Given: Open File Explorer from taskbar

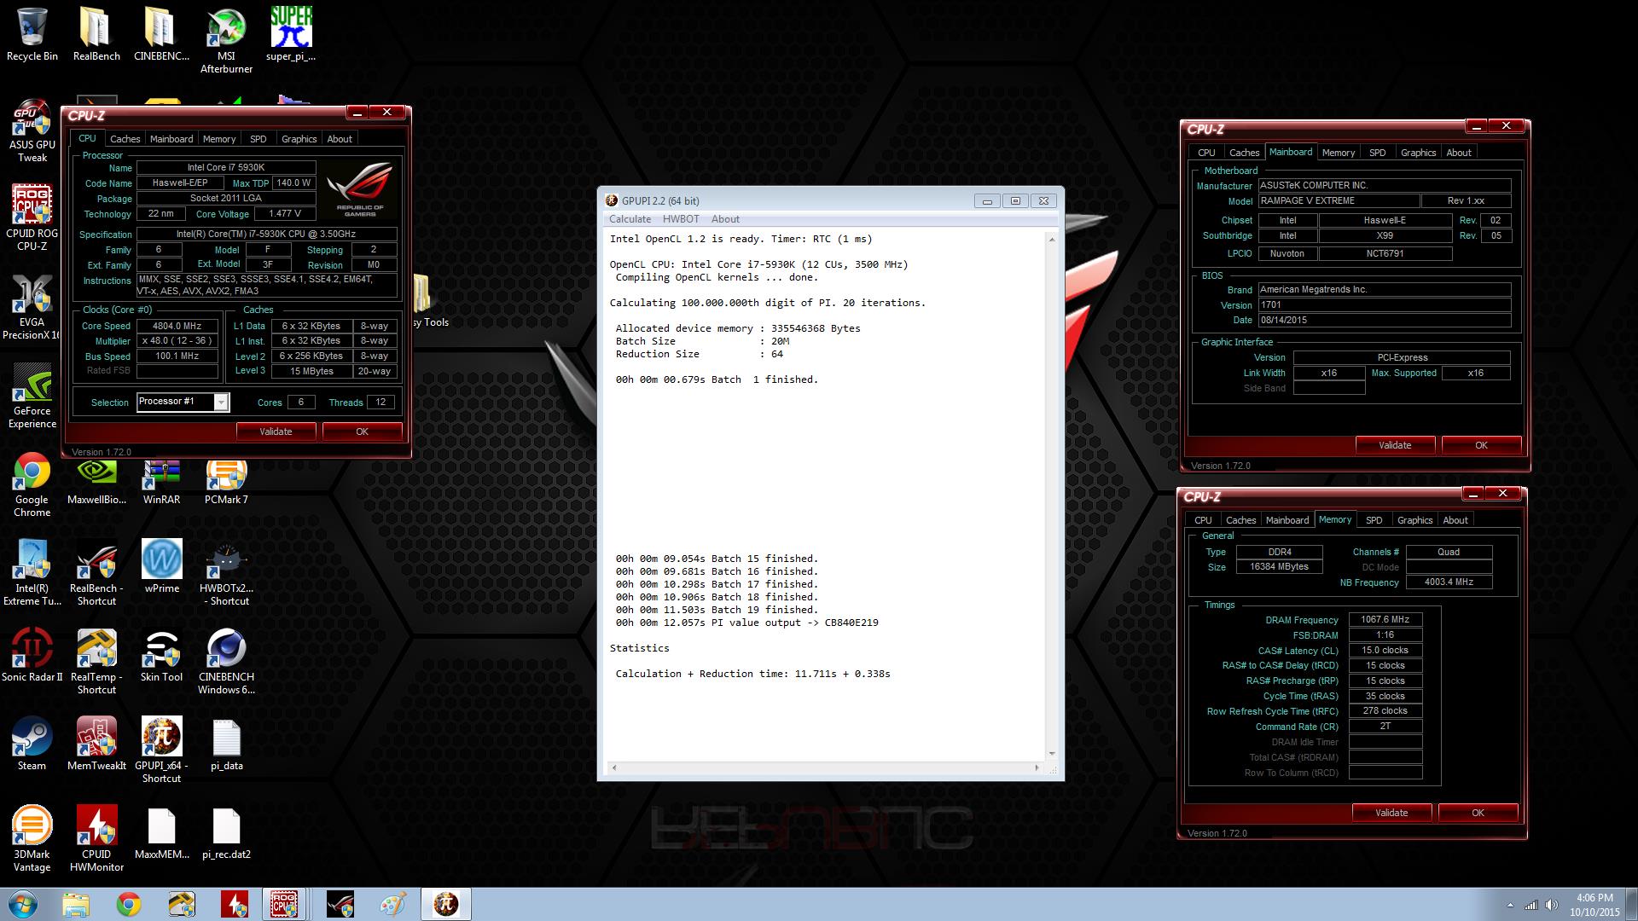Looking at the screenshot, I should tap(75, 904).
